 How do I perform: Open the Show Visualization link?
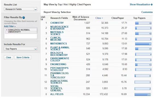pyautogui.click(x=140, y=5)
